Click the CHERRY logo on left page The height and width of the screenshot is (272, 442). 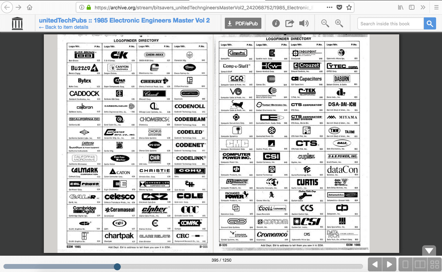[x=155, y=82]
